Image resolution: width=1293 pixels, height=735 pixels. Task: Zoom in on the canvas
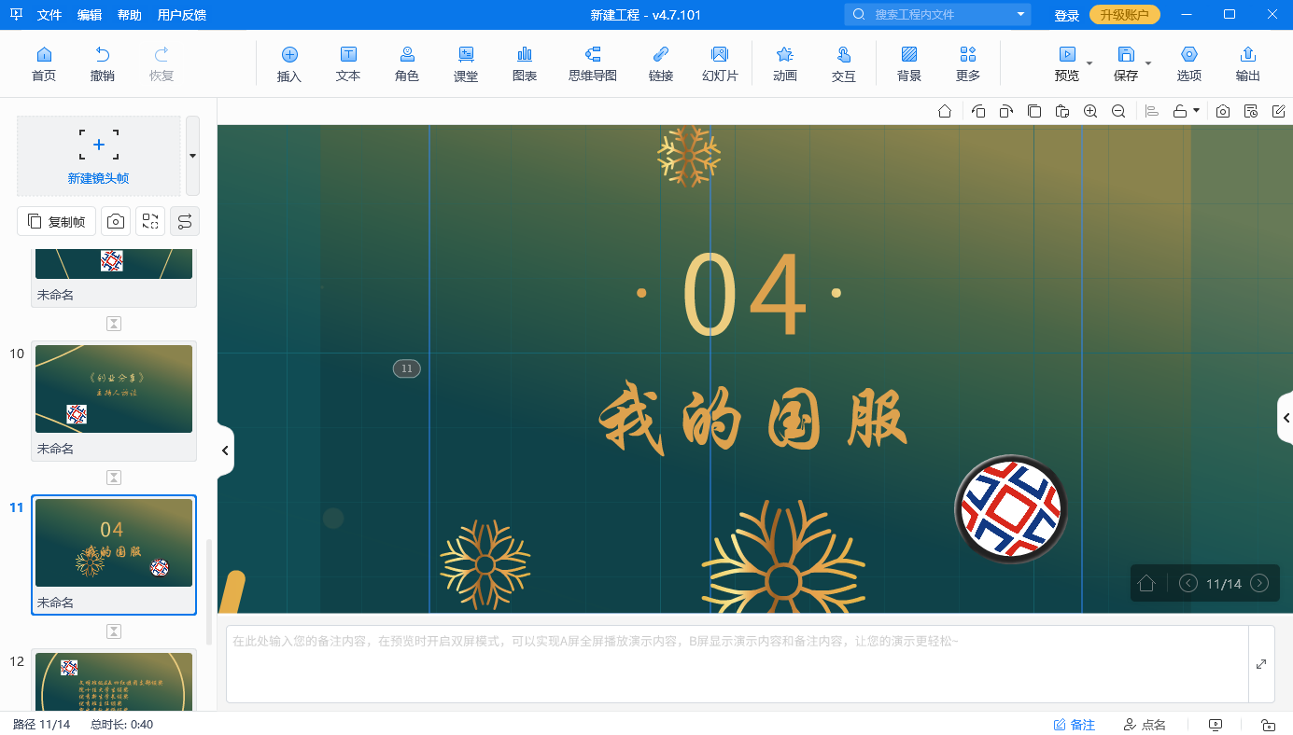1090,111
